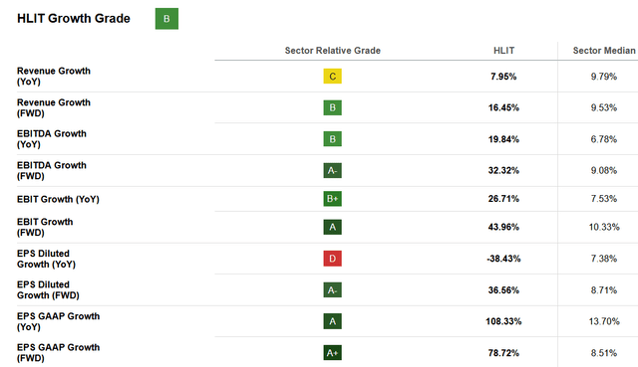
Task: Open the EBIT Growth (YoY) metric link
Action: 58,199
